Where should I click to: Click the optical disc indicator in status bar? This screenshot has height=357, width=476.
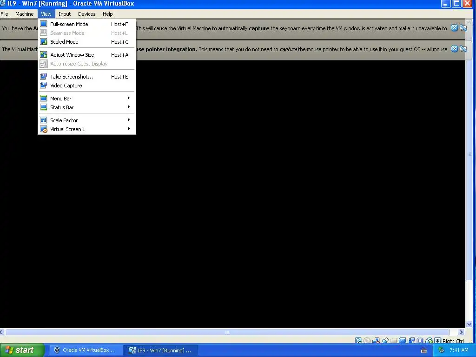click(x=367, y=341)
